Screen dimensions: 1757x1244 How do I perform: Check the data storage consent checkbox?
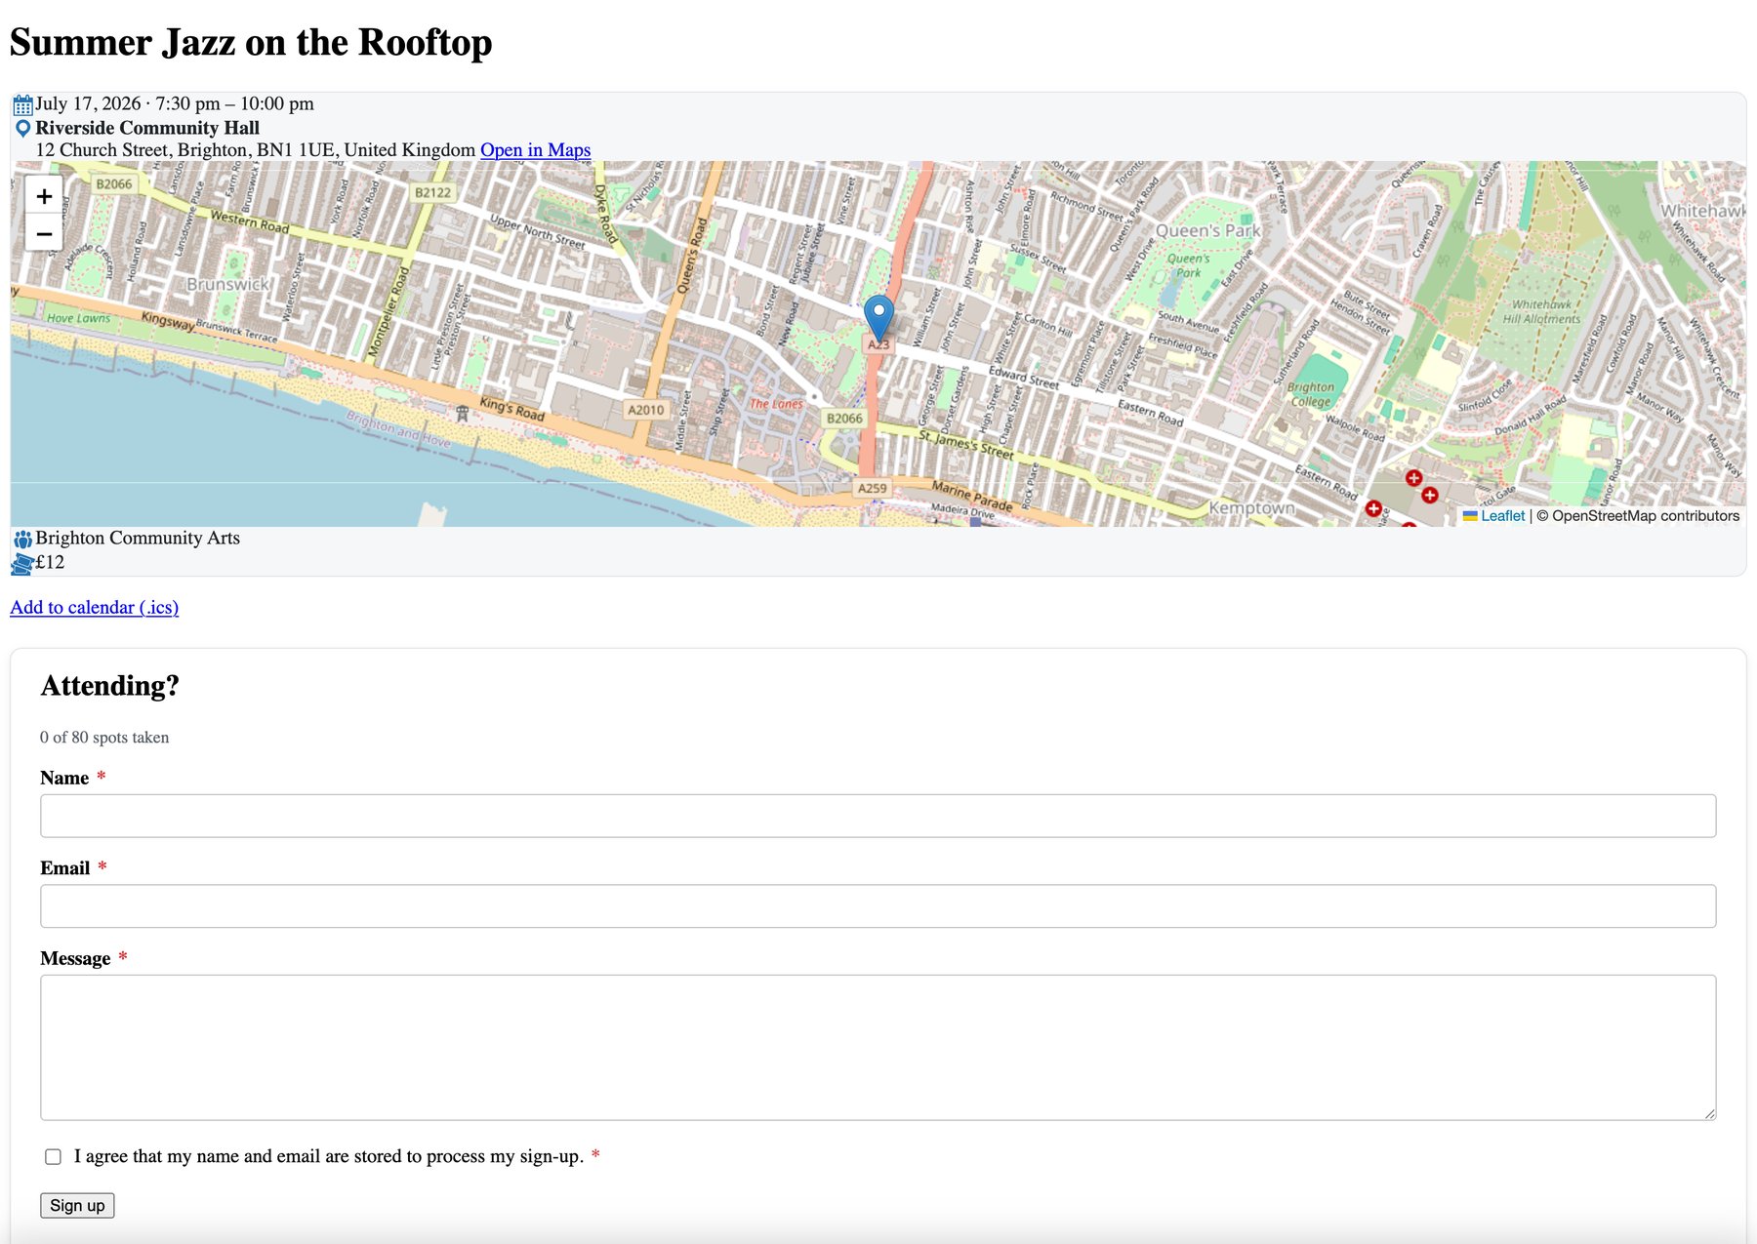click(x=53, y=1157)
